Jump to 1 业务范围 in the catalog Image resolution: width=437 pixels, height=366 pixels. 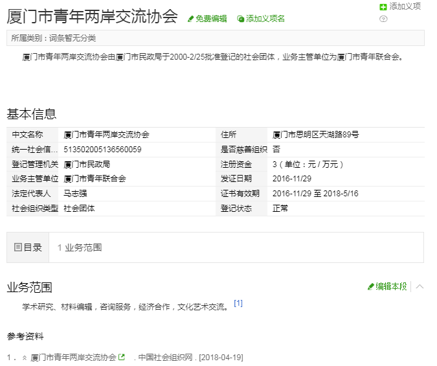80,247
